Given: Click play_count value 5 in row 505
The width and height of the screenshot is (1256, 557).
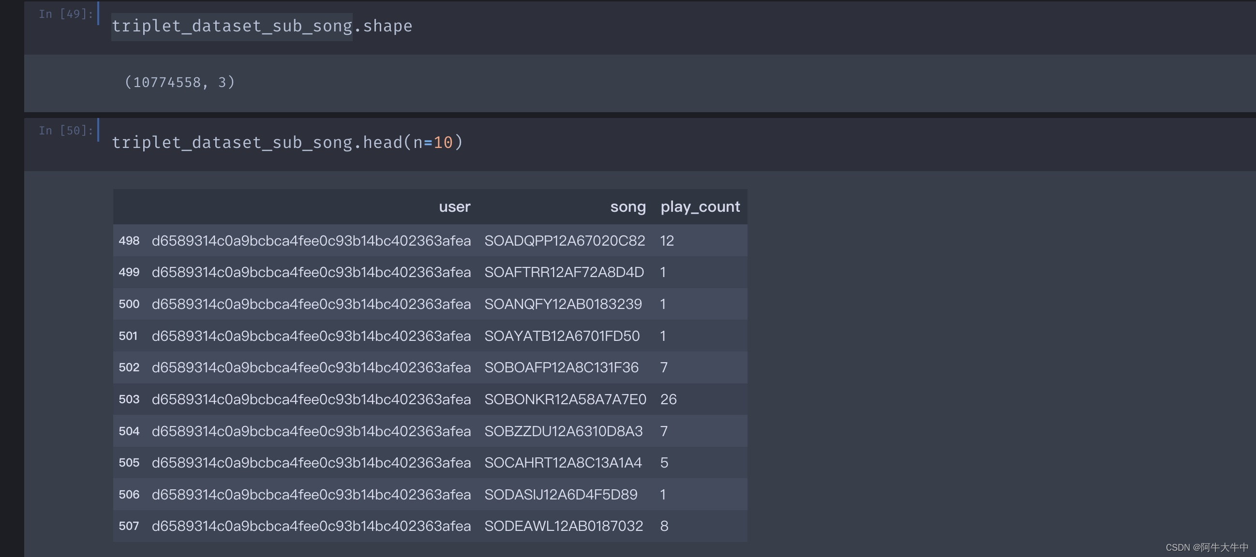Looking at the screenshot, I should (x=664, y=462).
